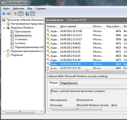Click the Forward arrow toolbar icon
The height and width of the screenshot is (120, 127).
[9, 14]
